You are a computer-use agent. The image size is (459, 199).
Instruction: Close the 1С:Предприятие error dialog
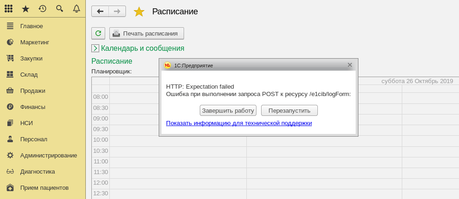click(350, 65)
